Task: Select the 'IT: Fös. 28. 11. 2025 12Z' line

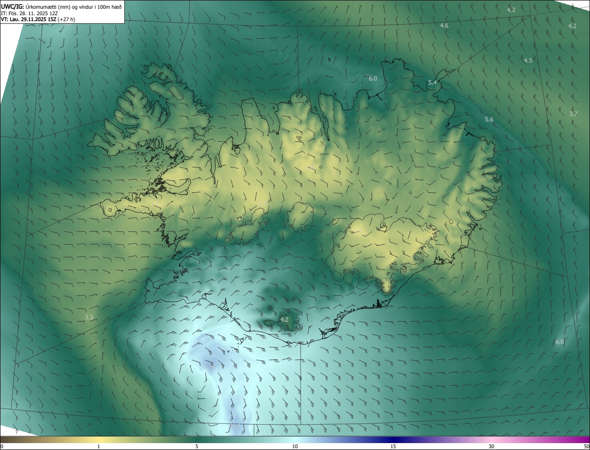Action: (29, 13)
